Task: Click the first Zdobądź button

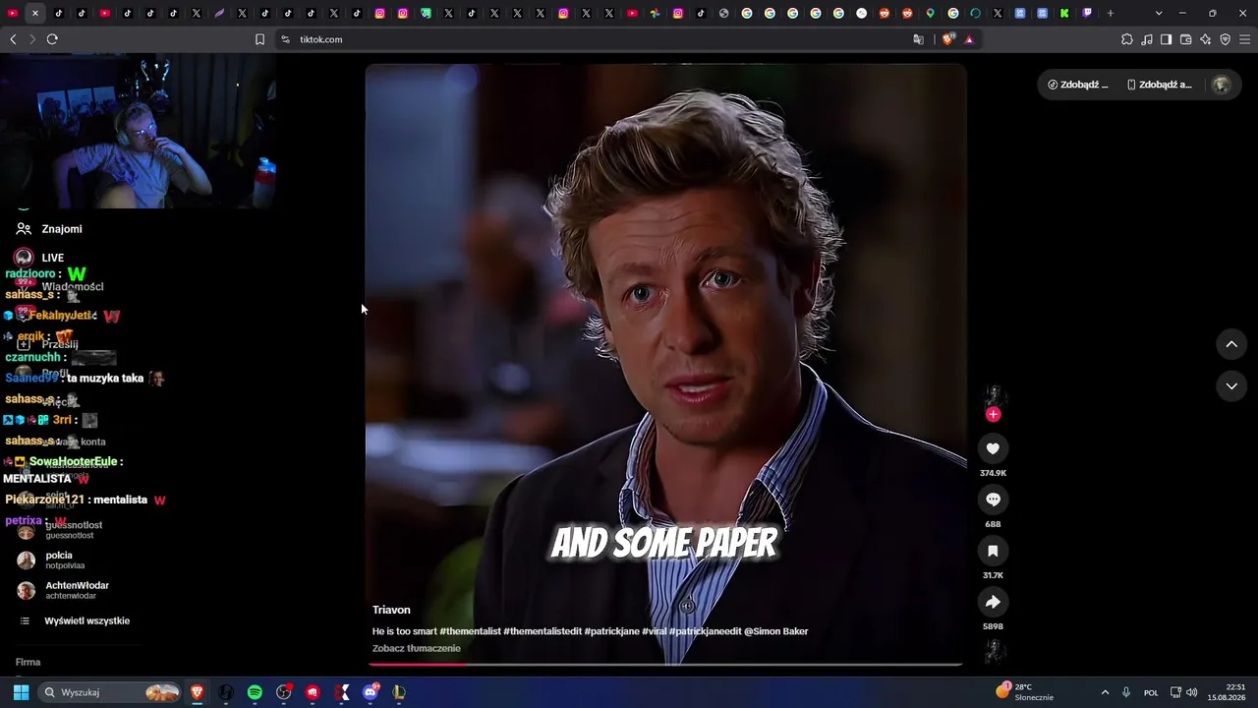Action: [1078, 85]
